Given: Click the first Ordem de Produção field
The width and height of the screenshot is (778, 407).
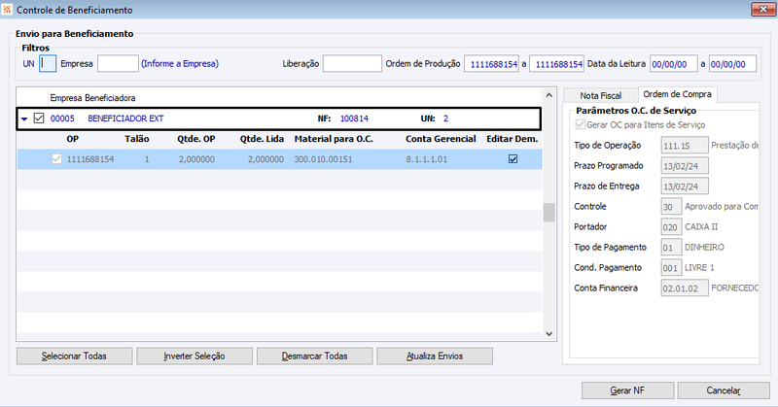Looking at the screenshot, I should pyautogui.click(x=492, y=64).
